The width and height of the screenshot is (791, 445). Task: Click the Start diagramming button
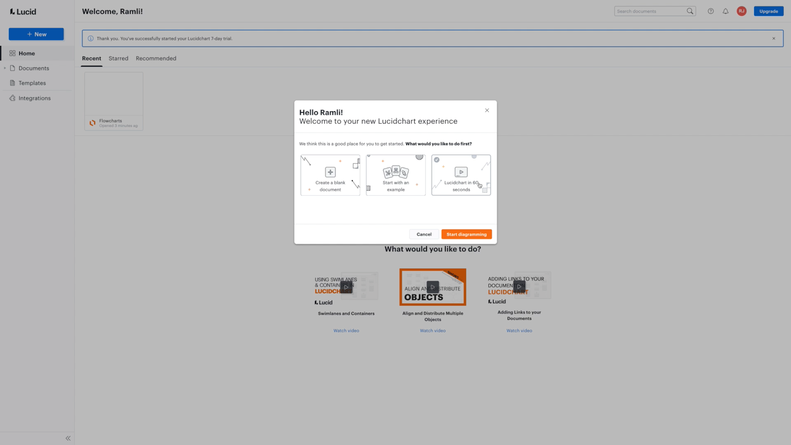point(466,234)
